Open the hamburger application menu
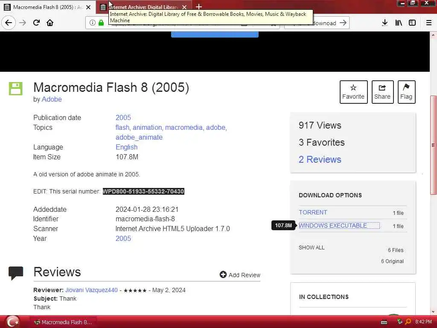Screen dimensions: 437x328 (x=429, y=23)
